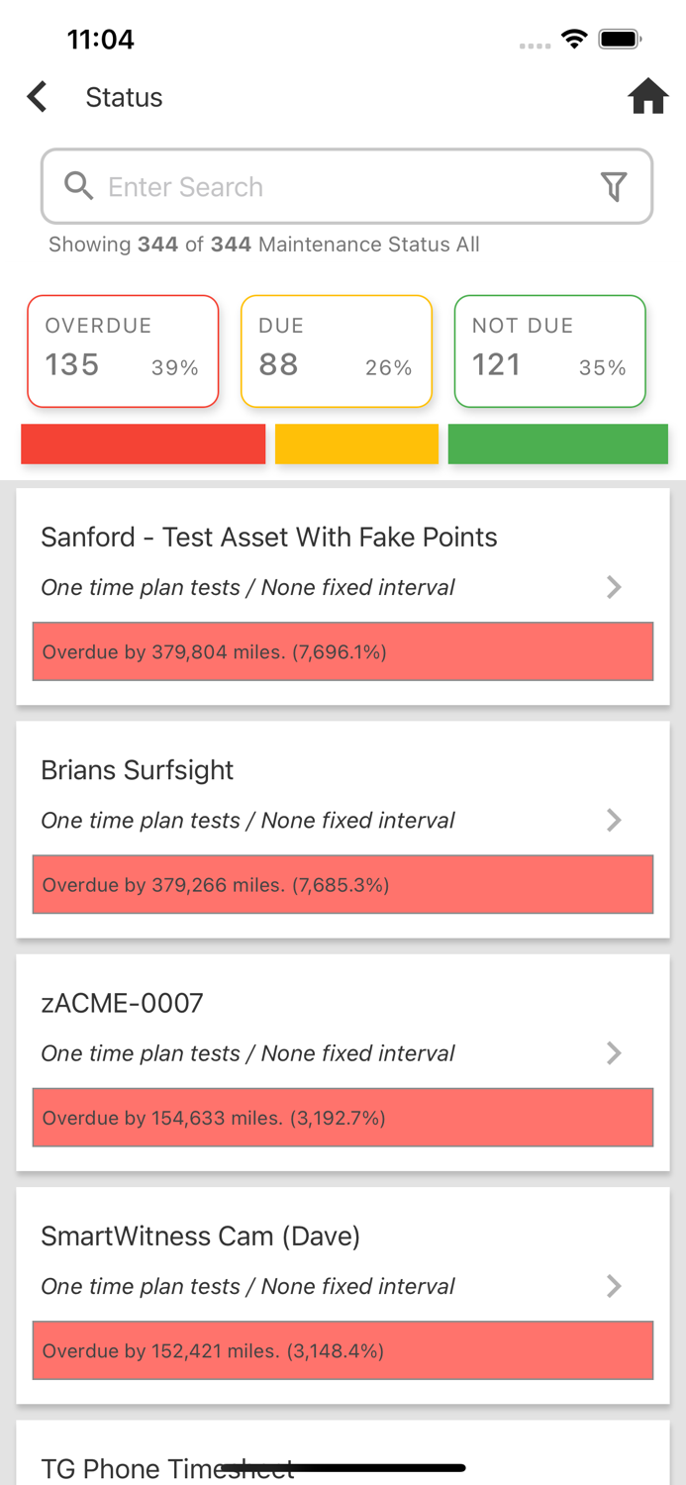Open zACME-0007 details chevron

(614, 1052)
